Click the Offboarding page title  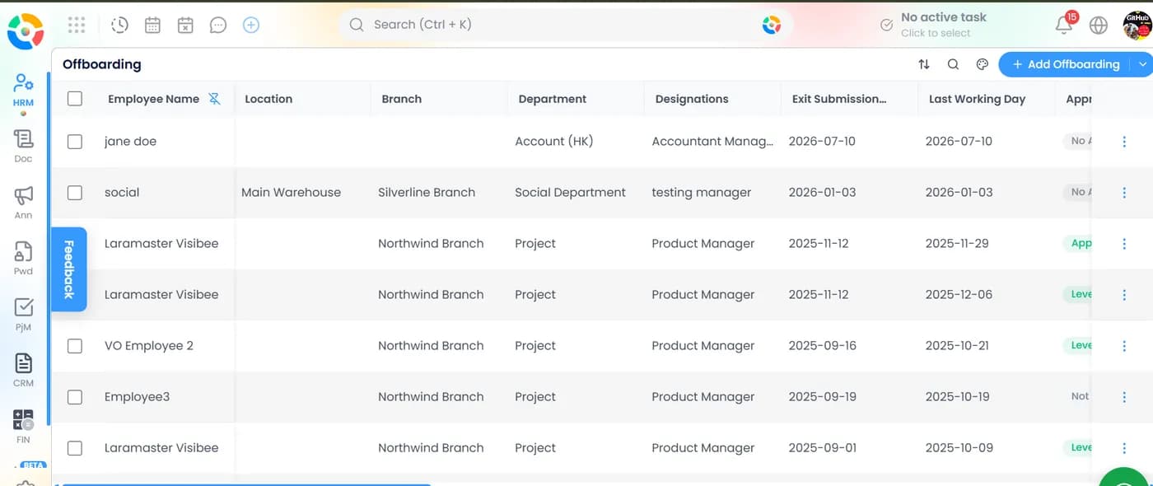[x=102, y=64]
